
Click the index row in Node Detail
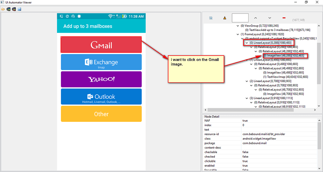coord(260,125)
